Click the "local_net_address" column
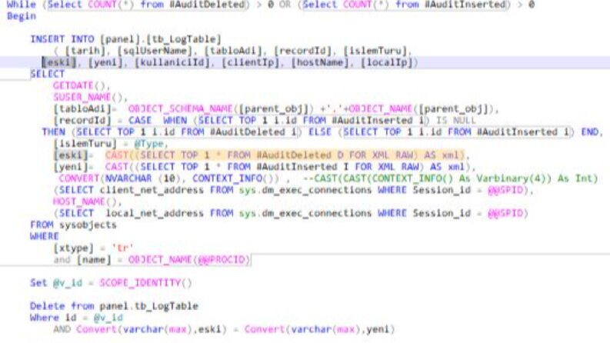Screen dimensions: 610x343 pyautogui.click(x=155, y=213)
